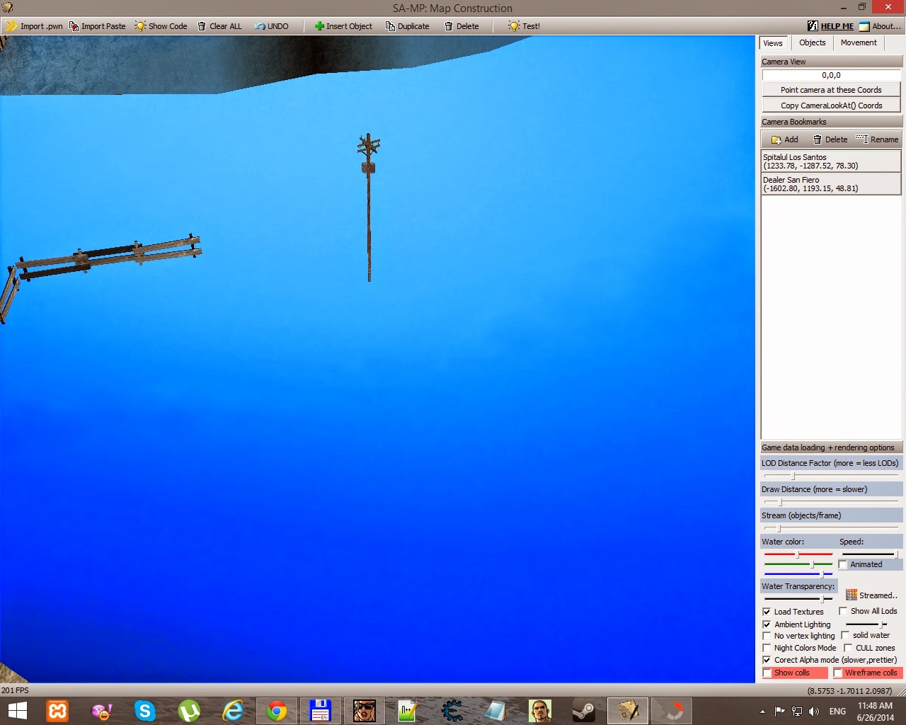Delete the selected camera bookmark

coord(830,139)
